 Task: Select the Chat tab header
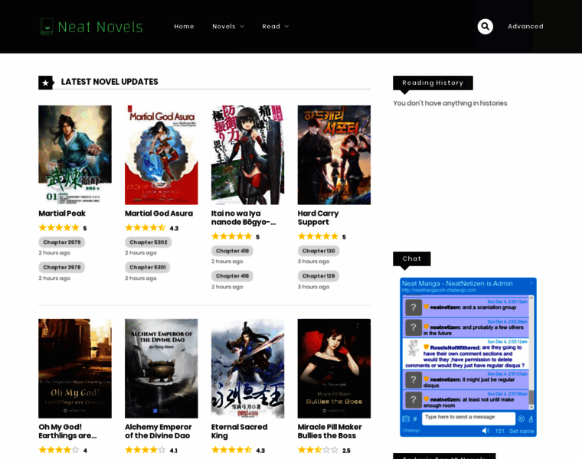pos(412,259)
